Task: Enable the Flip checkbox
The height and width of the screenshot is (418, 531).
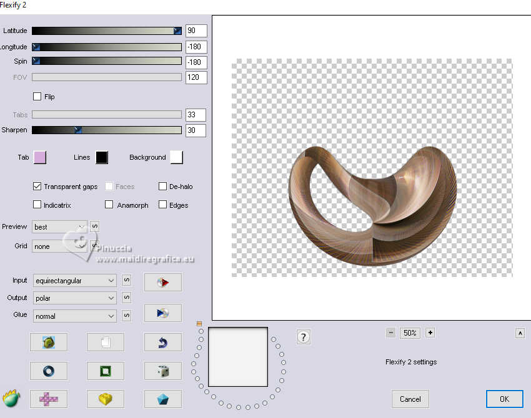Action: pos(37,96)
